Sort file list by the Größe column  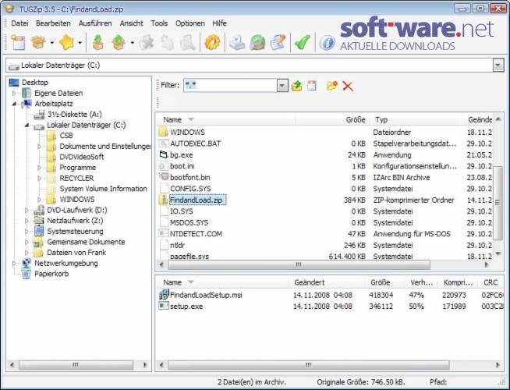click(331, 119)
